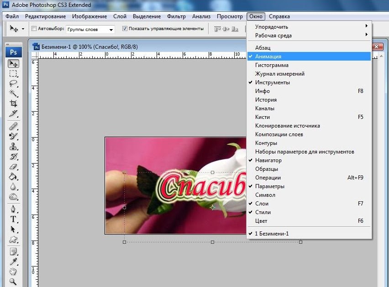Select the Blur tool
The width and height of the screenshot is (389, 287).
pyautogui.click(x=13, y=186)
